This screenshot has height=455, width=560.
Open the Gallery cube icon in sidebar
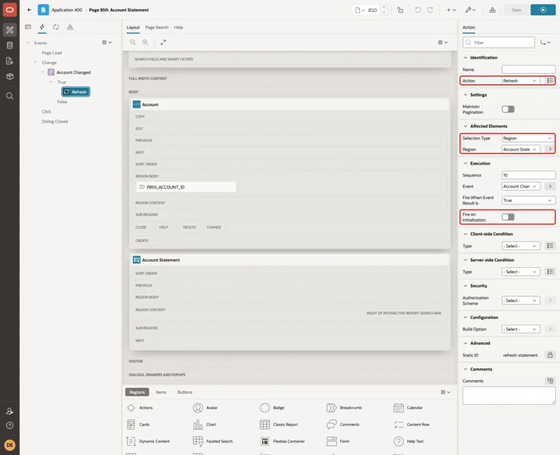click(10, 77)
